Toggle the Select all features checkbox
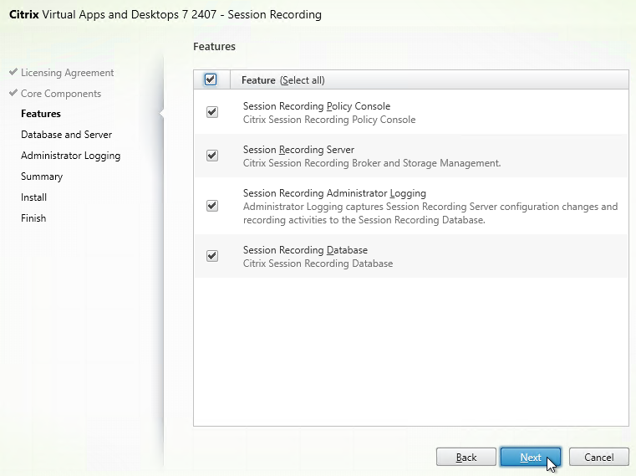This screenshot has width=636, height=476. (x=211, y=79)
